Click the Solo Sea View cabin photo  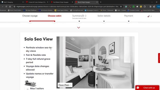95,62
